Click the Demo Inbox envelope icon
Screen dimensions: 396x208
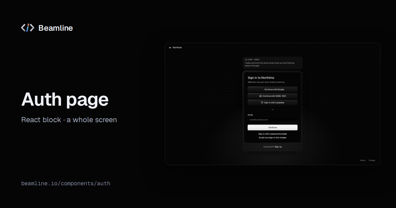(x=246, y=60)
